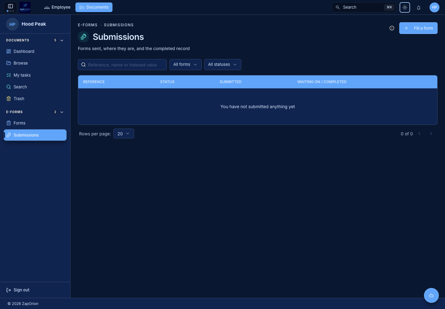Show page info icon beside Fill a form
The width and height of the screenshot is (445, 309).
[392, 28]
